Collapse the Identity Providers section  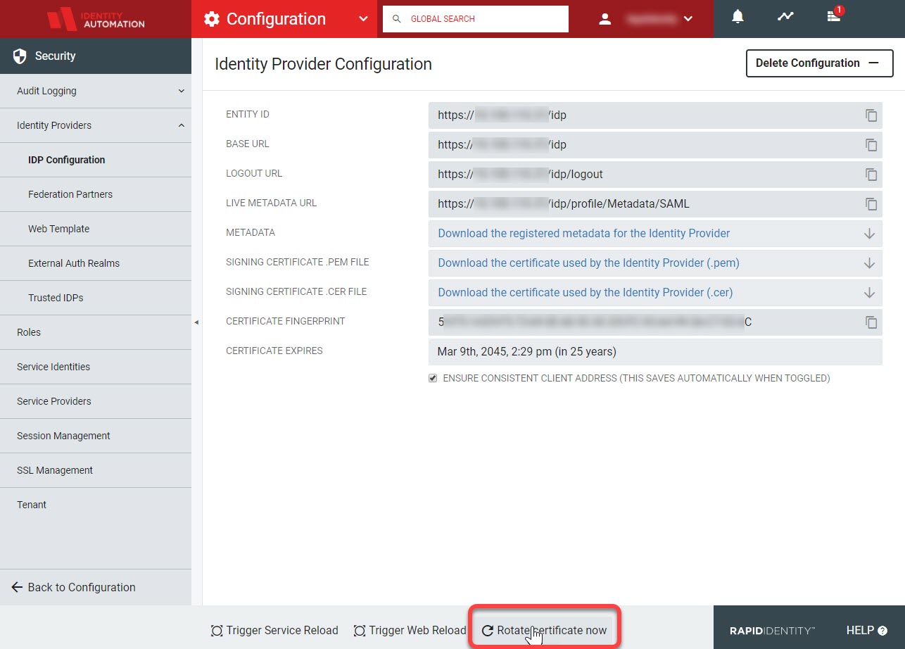(x=96, y=125)
